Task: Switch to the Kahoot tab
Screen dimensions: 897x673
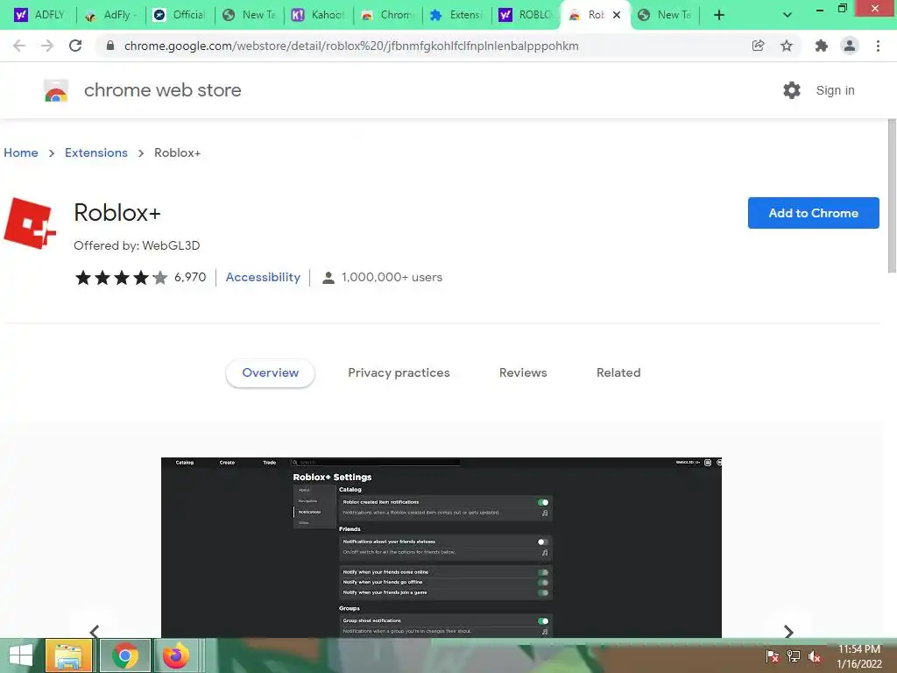Action: [318, 15]
